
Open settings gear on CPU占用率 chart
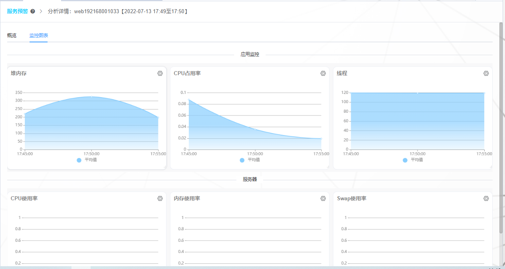point(323,74)
